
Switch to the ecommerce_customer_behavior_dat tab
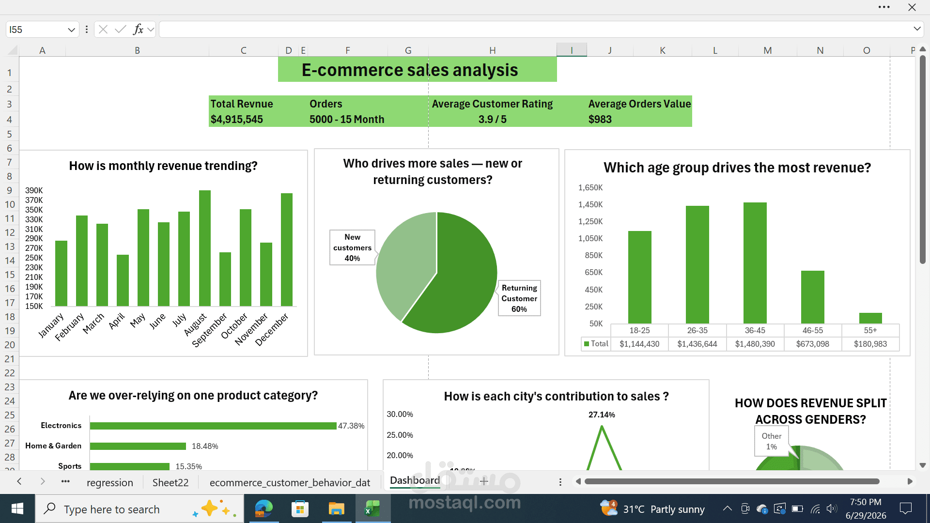click(x=290, y=482)
